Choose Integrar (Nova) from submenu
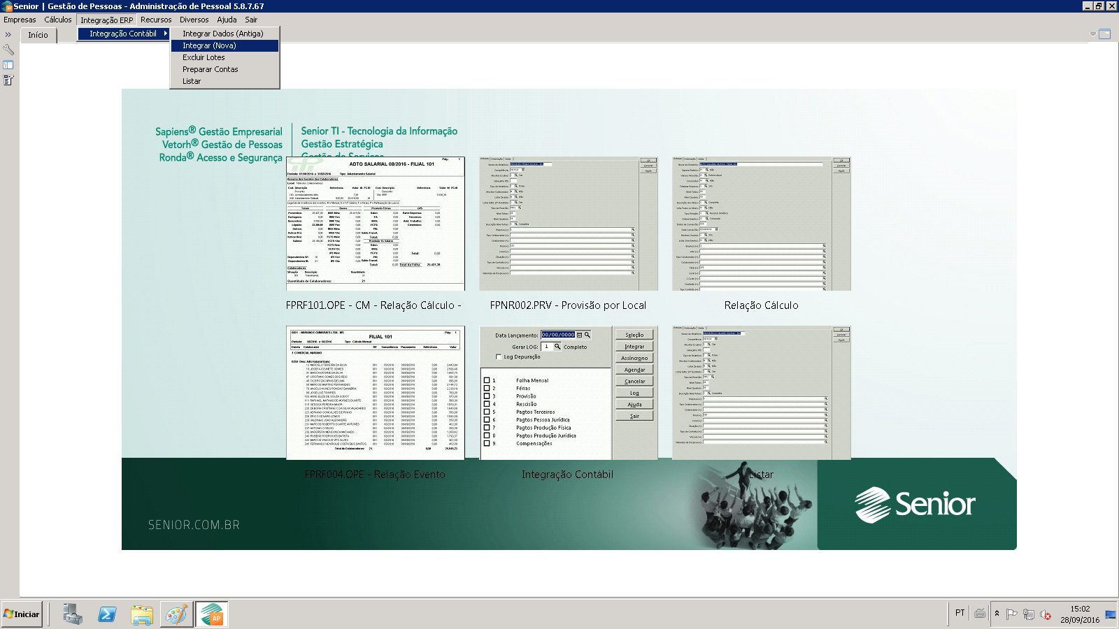Image resolution: width=1119 pixels, height=629 pixels. pyautogui.click(x=224, y=45)
